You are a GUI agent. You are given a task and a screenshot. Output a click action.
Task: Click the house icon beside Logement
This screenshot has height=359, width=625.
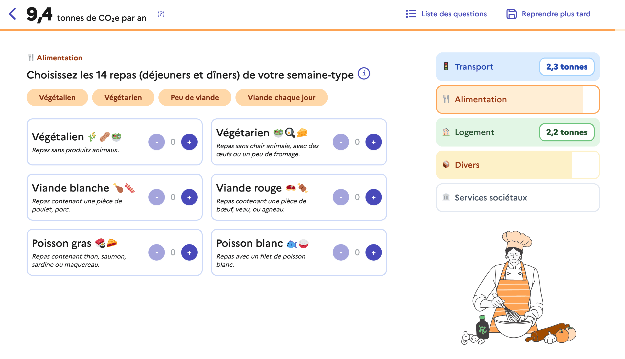click(x=446, y=132)
